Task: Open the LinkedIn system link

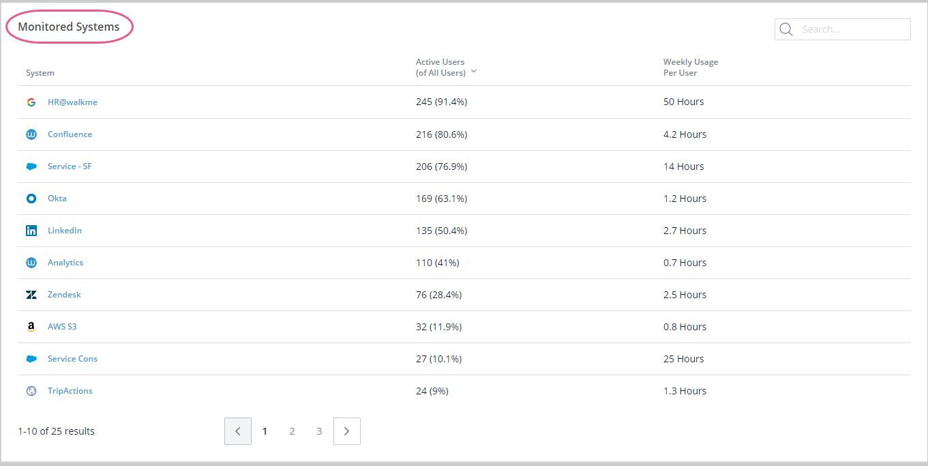Action: pyautogui.click(x=65, y=231)
